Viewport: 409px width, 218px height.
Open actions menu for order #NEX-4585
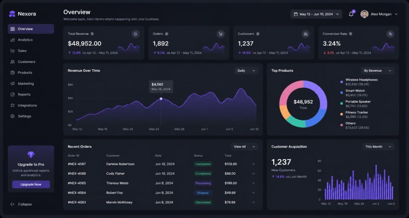click(253, 183)
